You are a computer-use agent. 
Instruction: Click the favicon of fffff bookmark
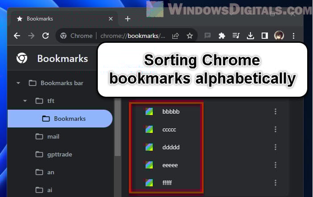[x=149, y=183]
